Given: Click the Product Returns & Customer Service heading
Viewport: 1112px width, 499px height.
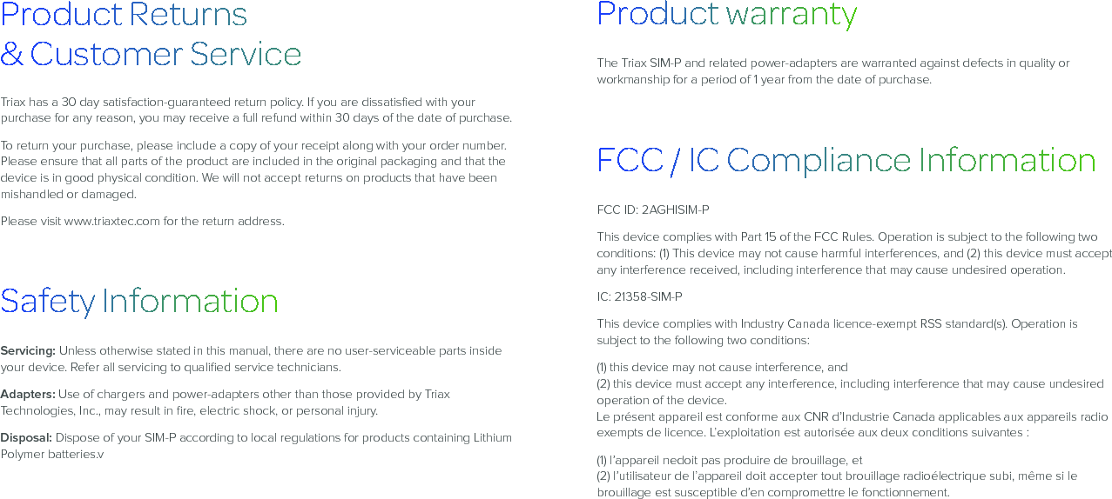Looking at the screenshot, I should pos(151,35).
